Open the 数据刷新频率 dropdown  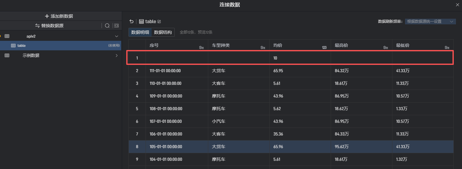tap(430, 22)
